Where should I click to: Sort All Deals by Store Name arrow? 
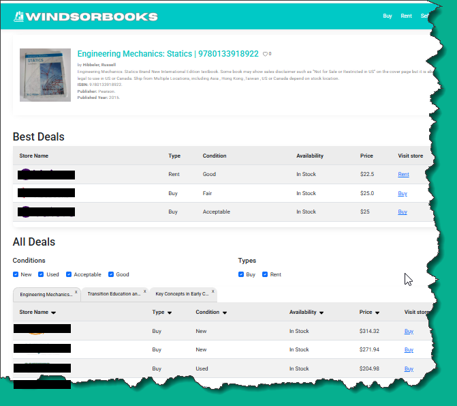[x=53, y=313]
